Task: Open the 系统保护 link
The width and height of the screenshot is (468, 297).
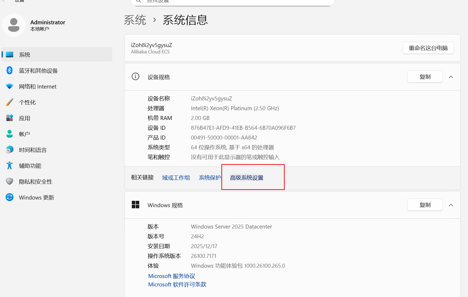Action: [210, 178]
